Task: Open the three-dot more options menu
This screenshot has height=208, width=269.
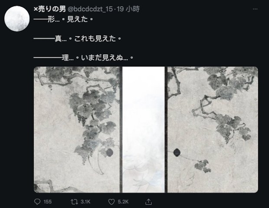Action: tap(255, 9)
